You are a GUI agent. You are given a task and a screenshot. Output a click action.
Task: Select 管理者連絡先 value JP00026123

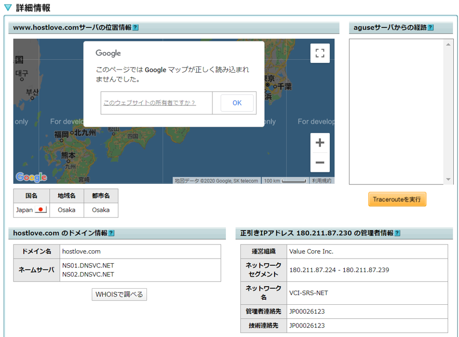[307, 312]
